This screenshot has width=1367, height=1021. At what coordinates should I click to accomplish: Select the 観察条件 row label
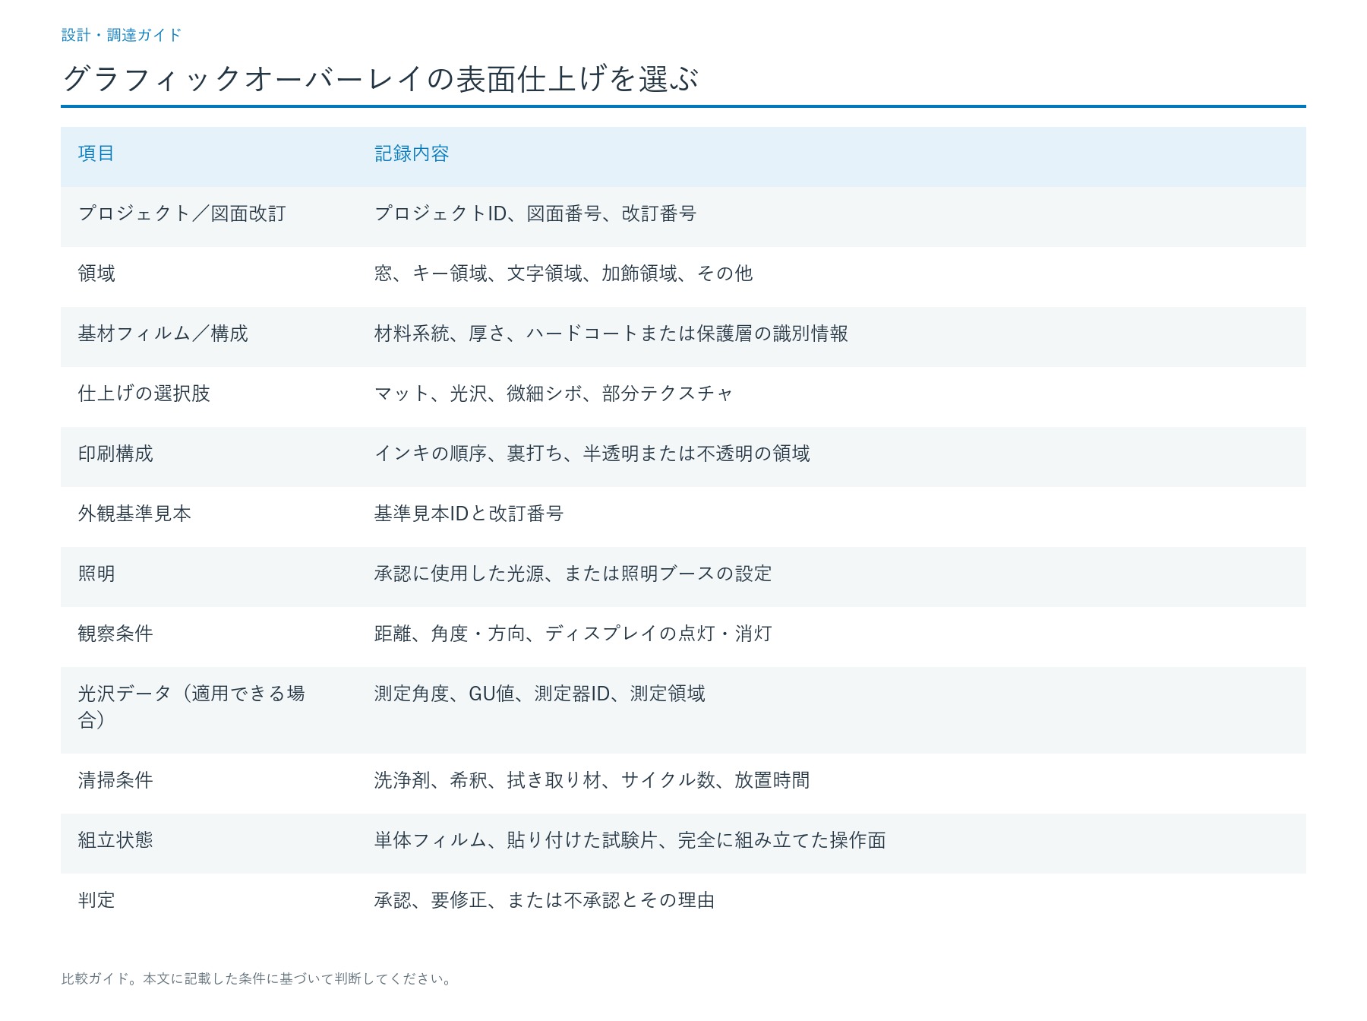tap(115, 634)
